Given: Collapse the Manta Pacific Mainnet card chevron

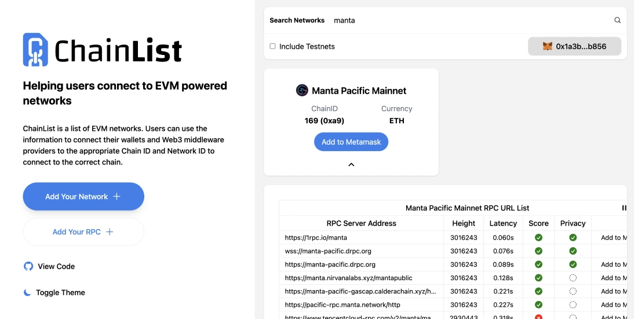Looking at the screenshot, I should [x=351, y=164].
